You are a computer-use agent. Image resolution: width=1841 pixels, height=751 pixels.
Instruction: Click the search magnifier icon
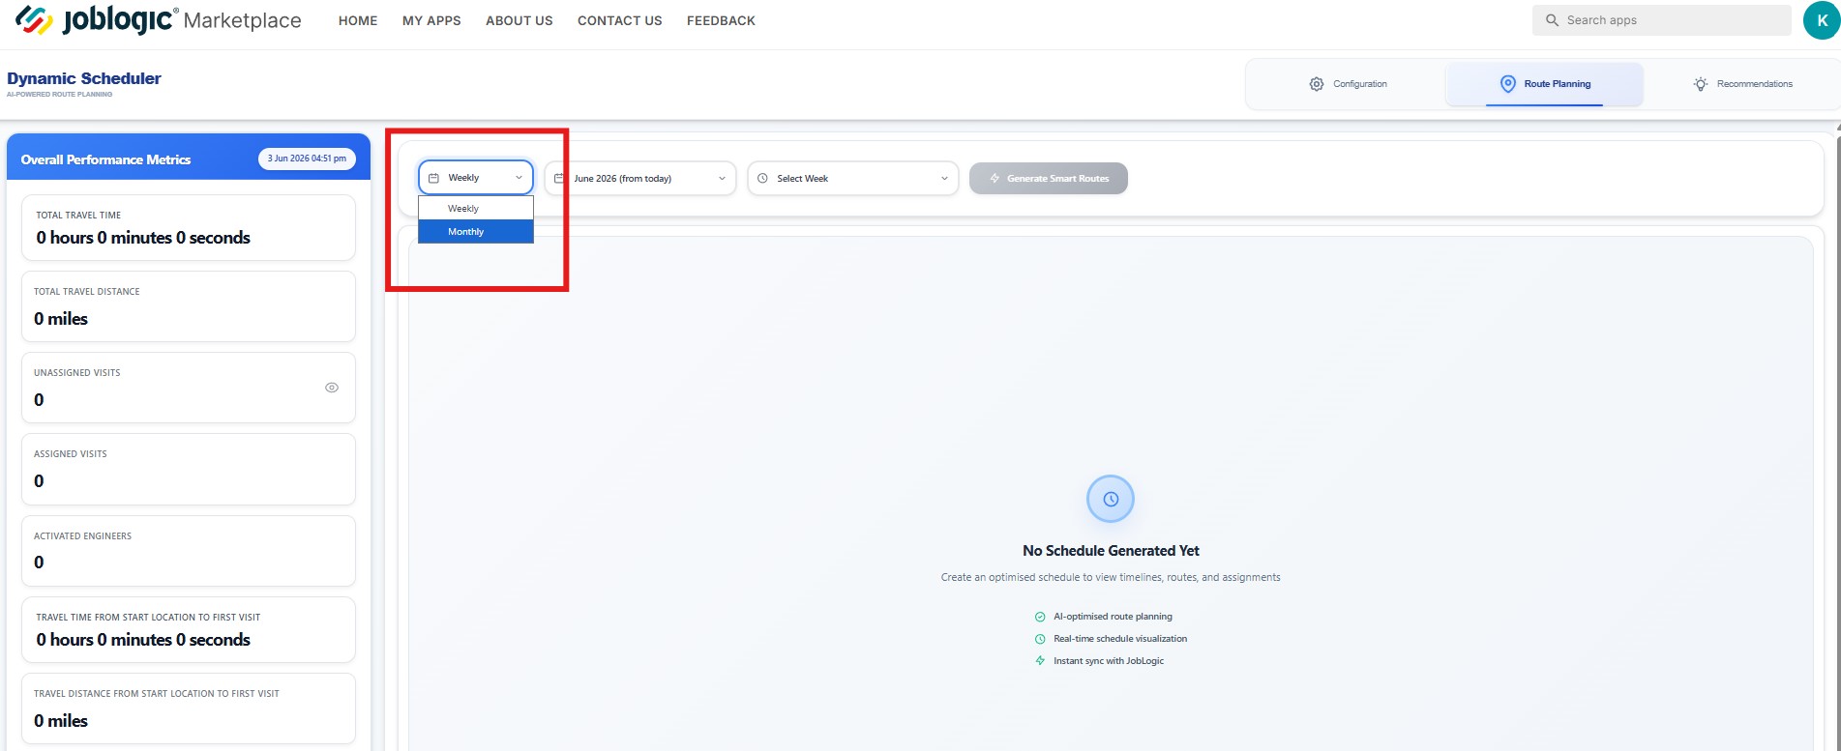pyautogui.click(x=1552, y=20)
